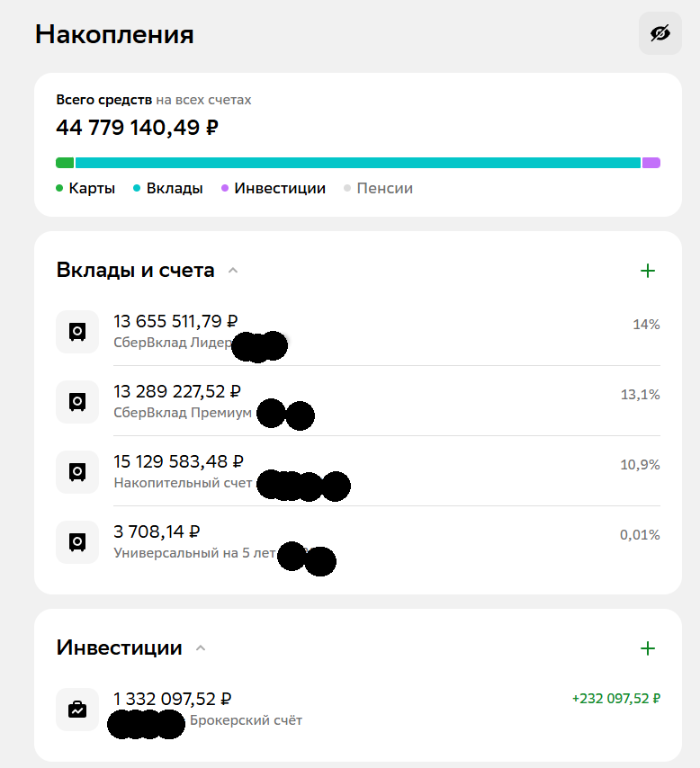
Task: Add a new investment with plus icon
Action: click(x=647, y=648)
